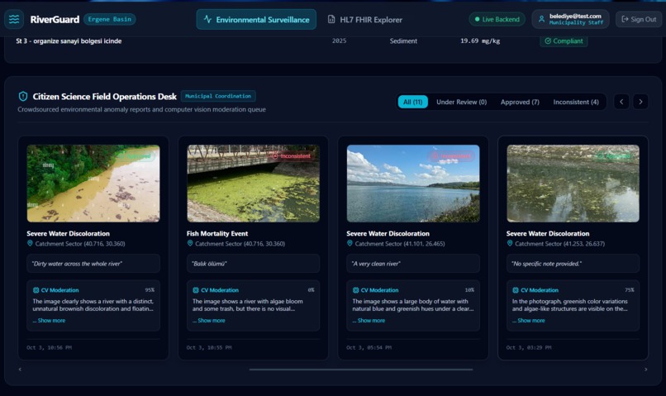The width and height of the screenshot is (666, 396).
Task: Select the Inconsistent (4) filter
Action: (x=576, y=102)
